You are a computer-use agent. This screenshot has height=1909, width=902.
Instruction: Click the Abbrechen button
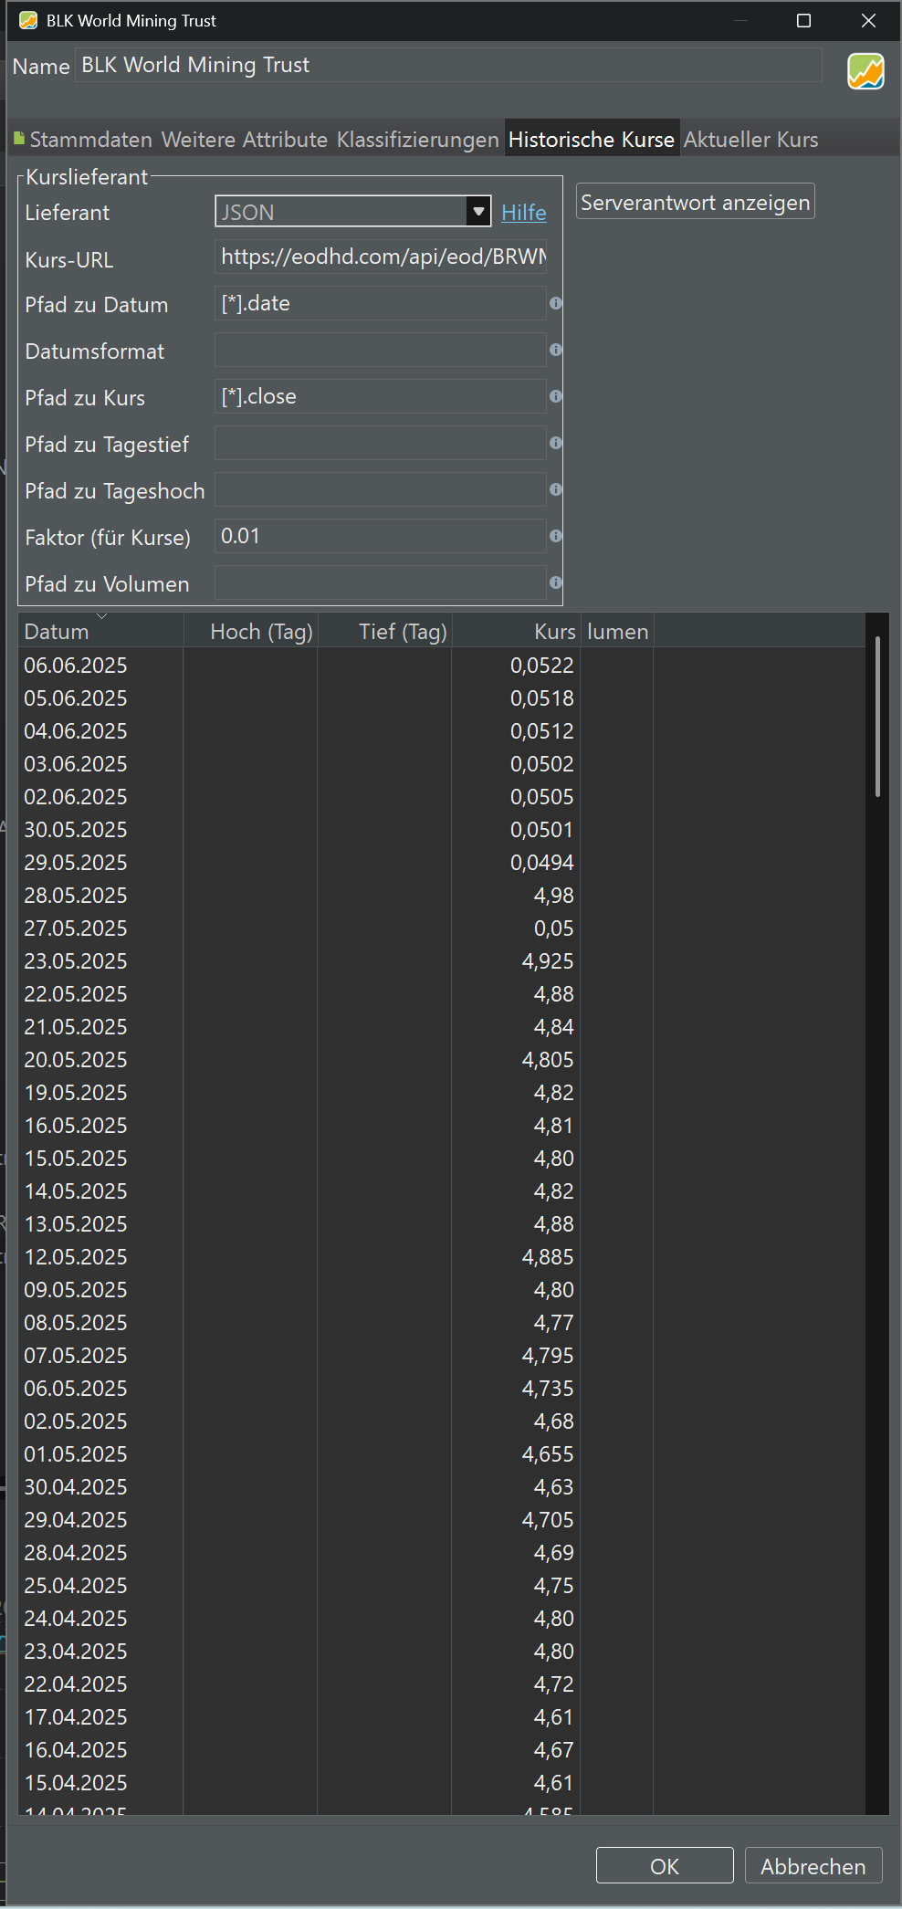point(813,1866)
